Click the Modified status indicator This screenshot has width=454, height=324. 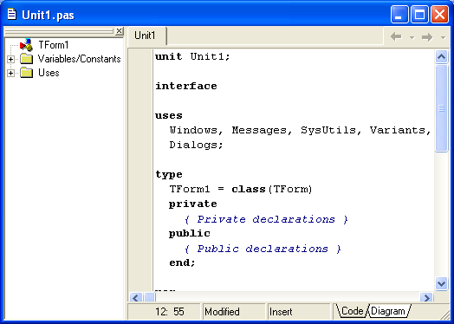222,312
